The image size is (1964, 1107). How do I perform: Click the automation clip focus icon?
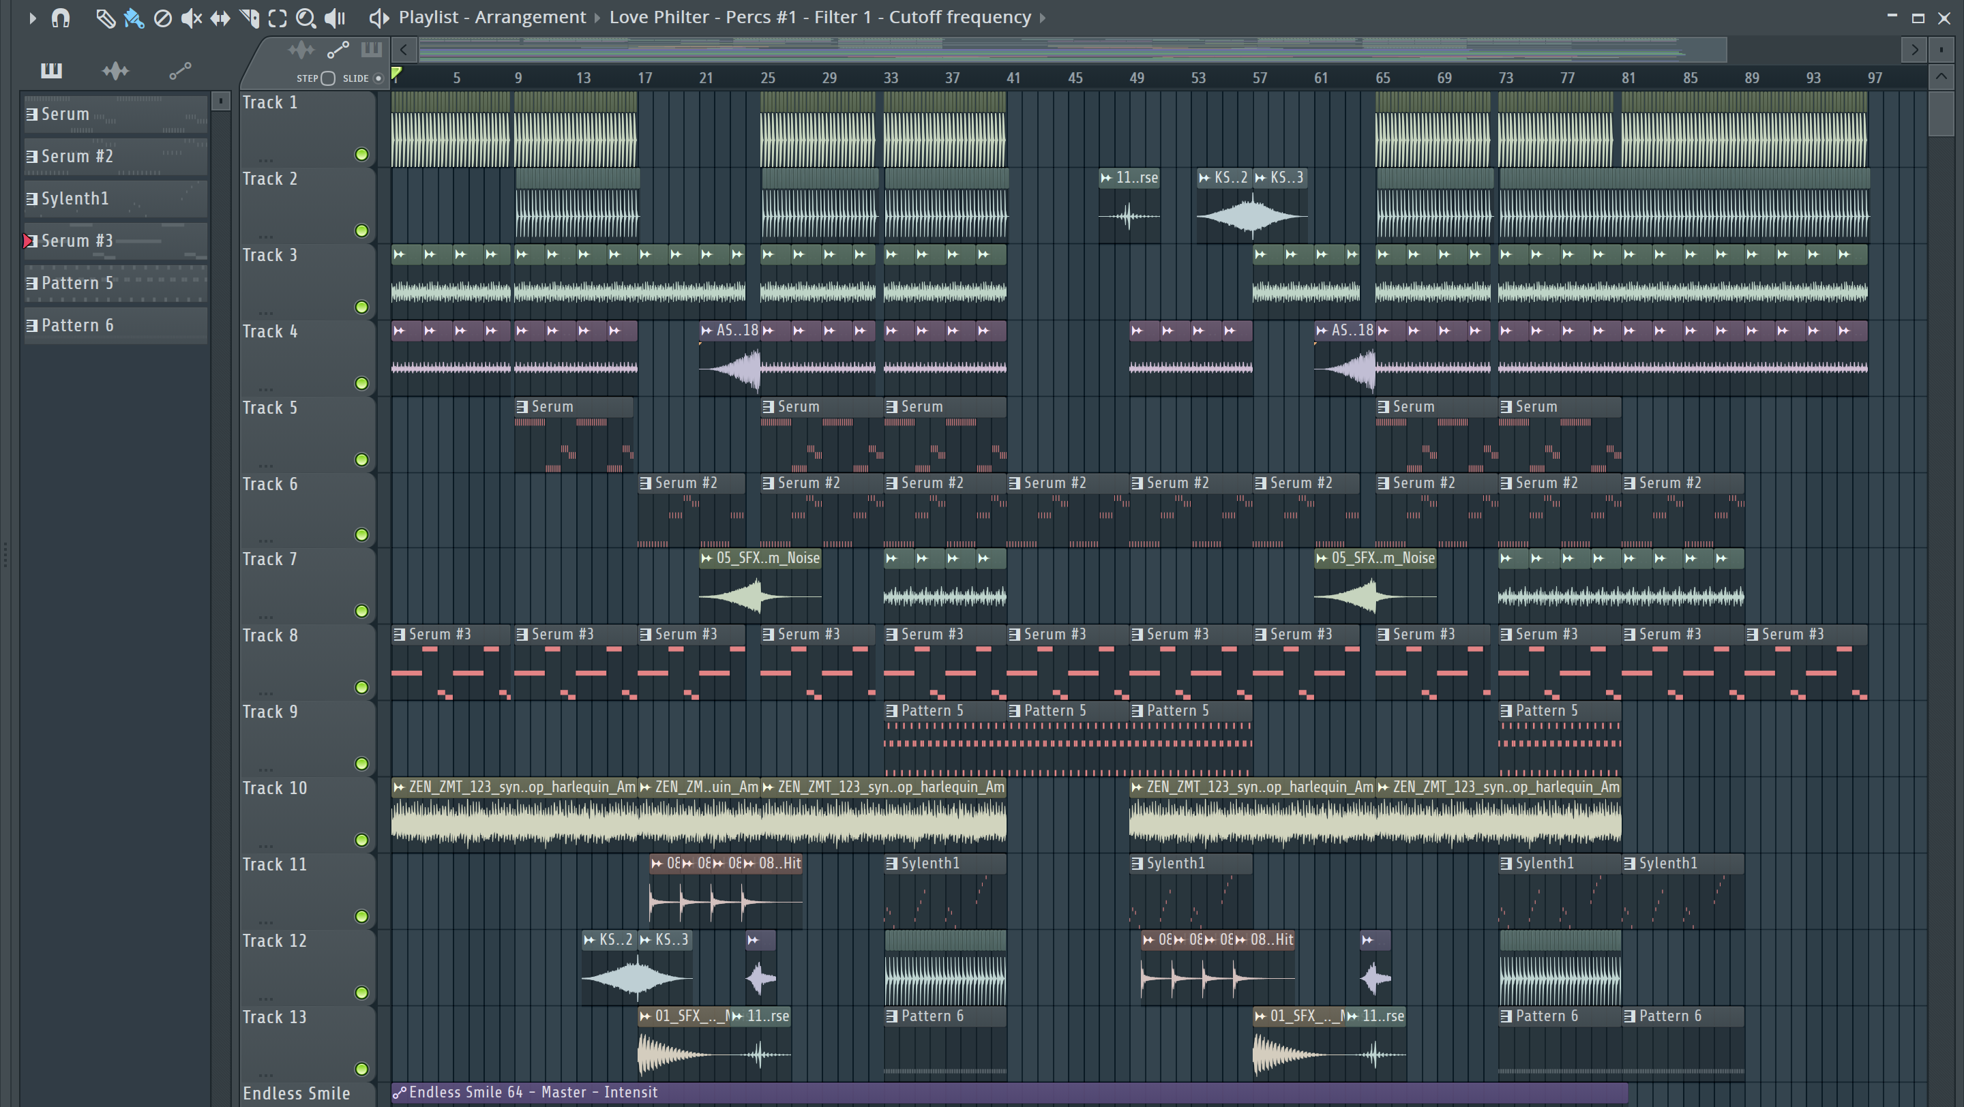point(338,50)
